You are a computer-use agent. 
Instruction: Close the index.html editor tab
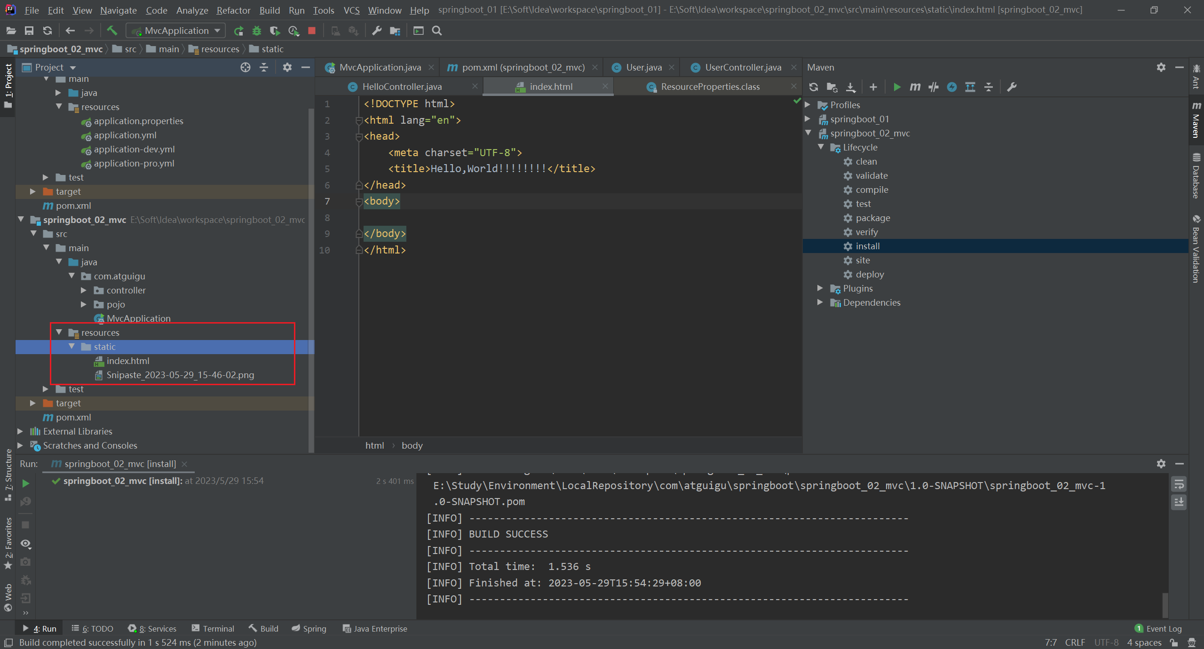tap(605, 86)
